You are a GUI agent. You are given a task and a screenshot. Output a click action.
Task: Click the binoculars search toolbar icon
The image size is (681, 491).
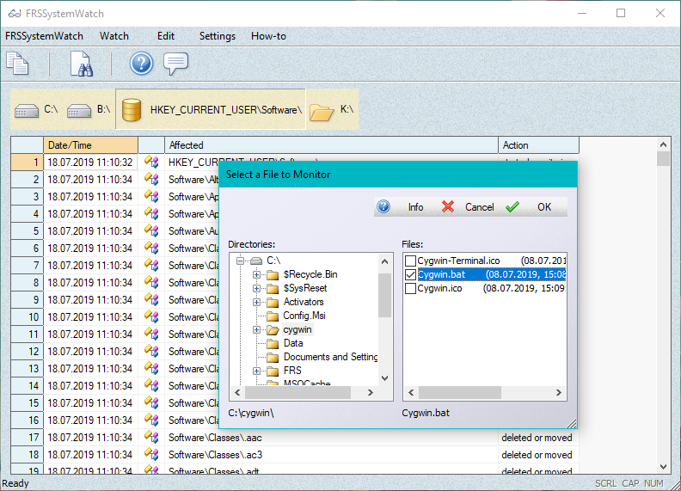tap(81, 64)
